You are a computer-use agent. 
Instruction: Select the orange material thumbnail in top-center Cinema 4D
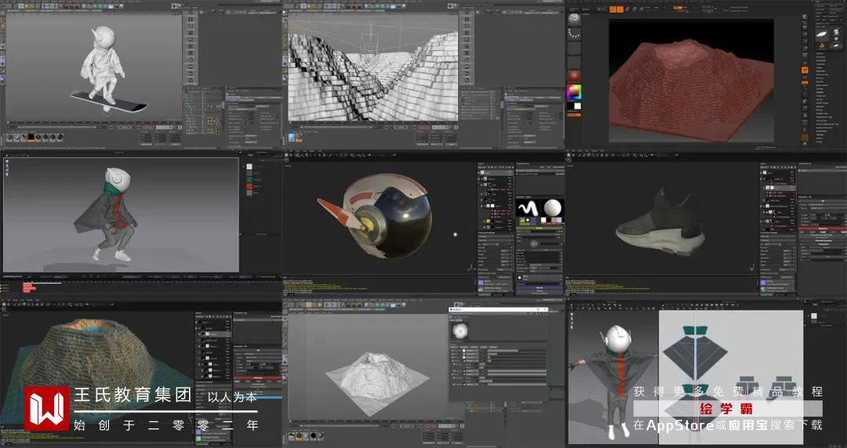click(299, 138)
